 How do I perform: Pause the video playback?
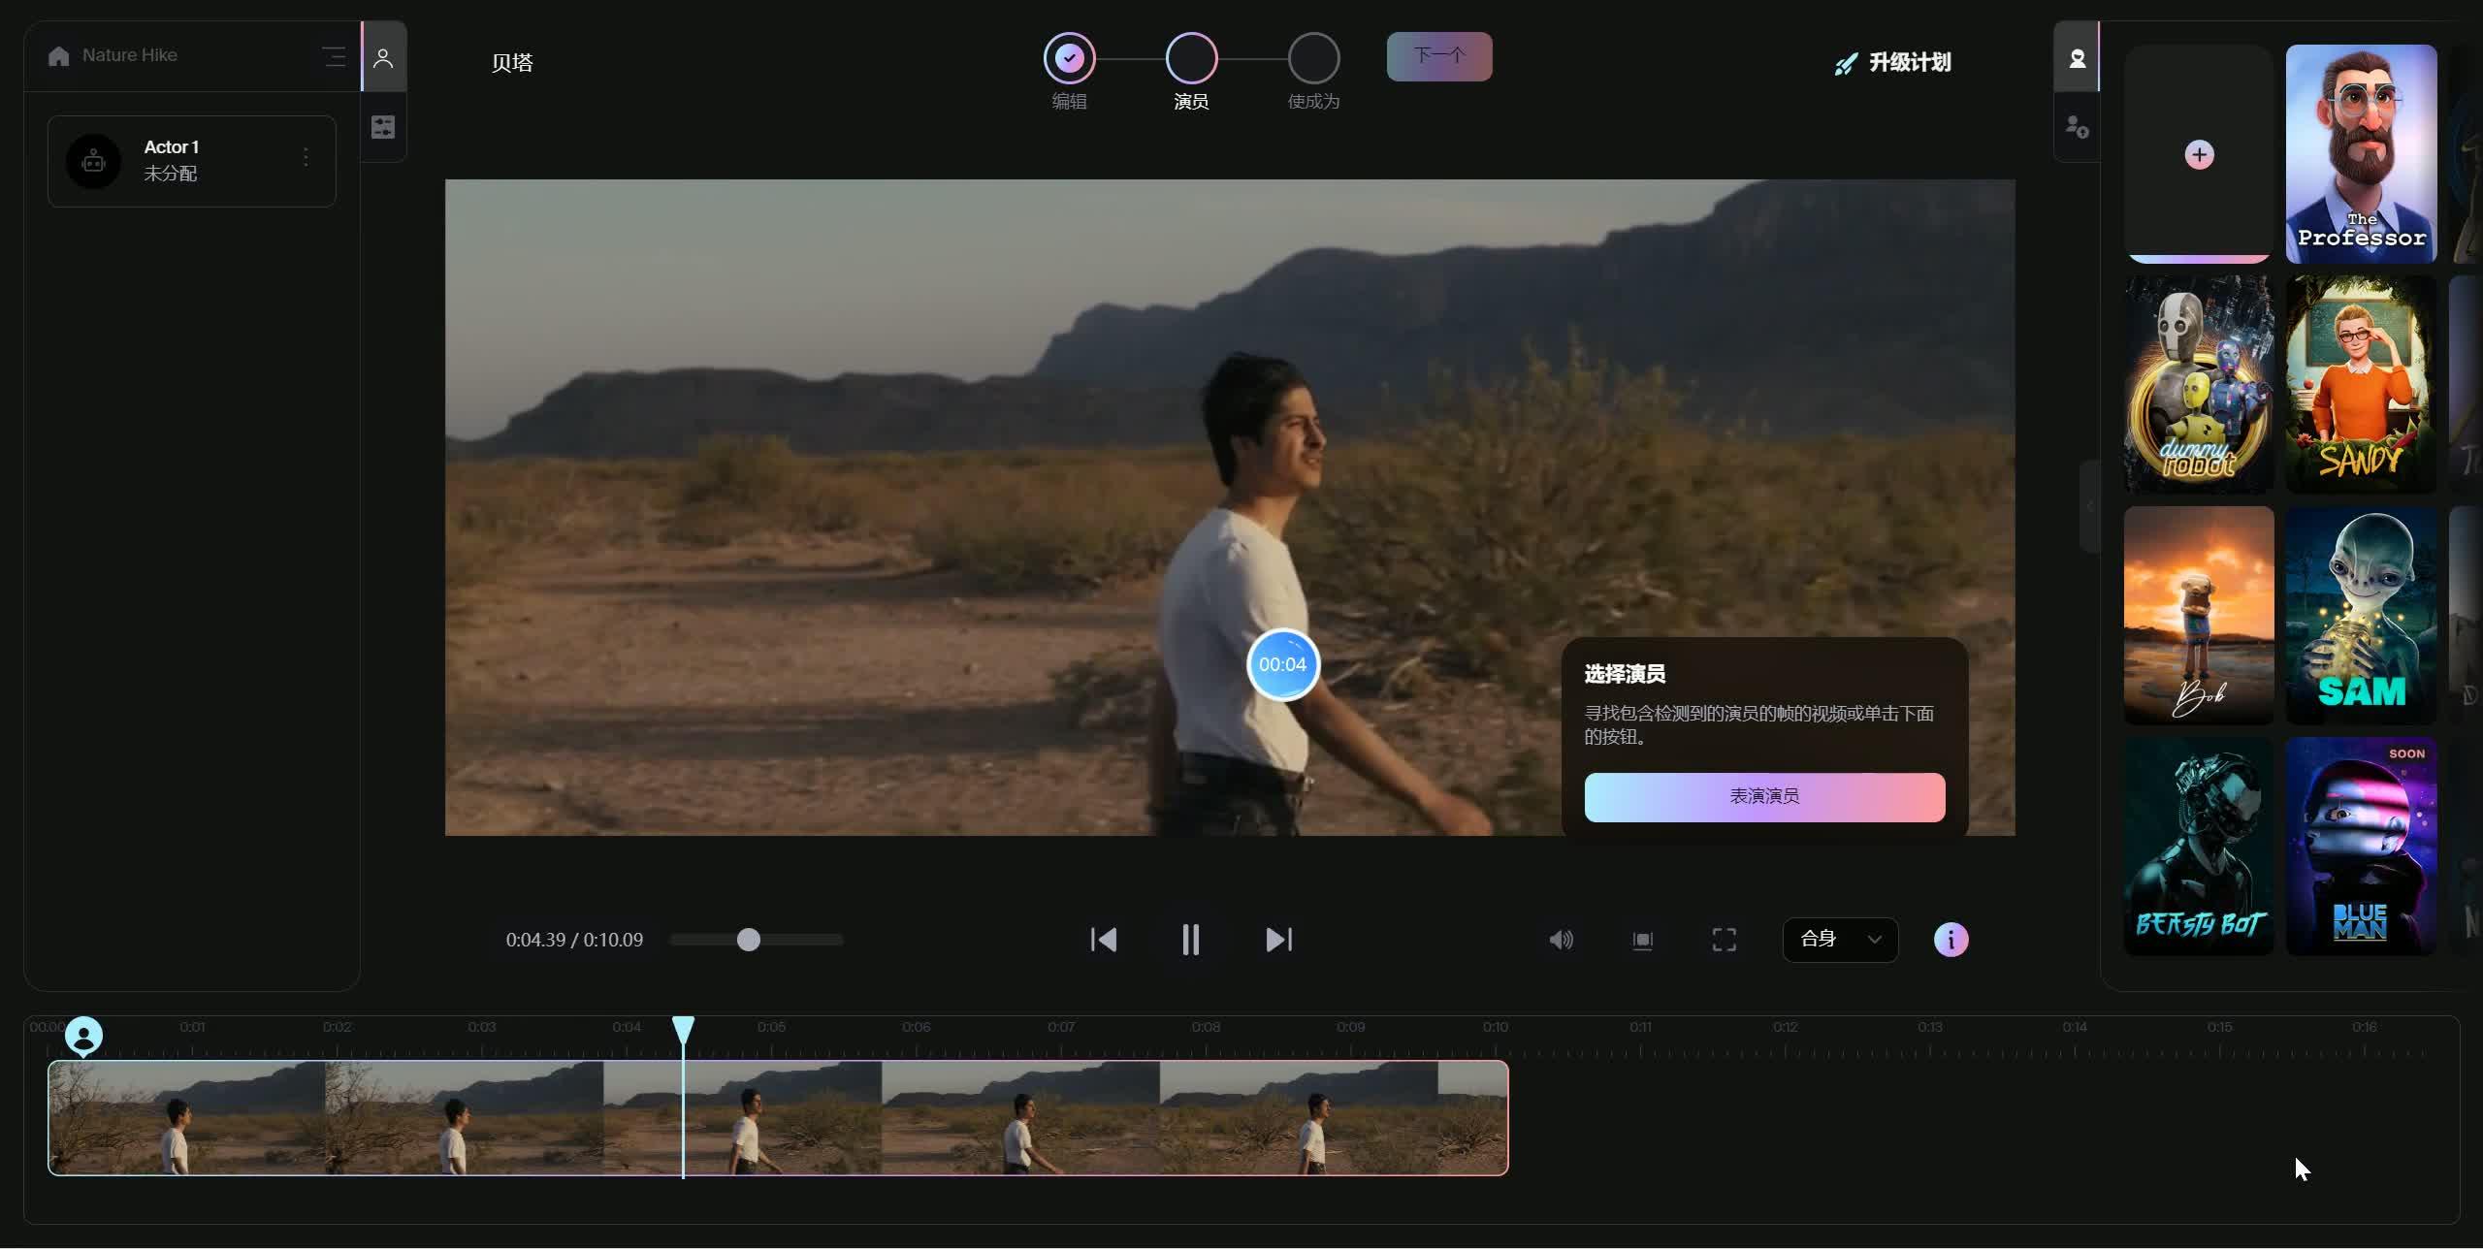1190,940
